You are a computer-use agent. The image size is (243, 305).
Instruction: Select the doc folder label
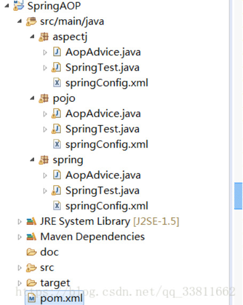[x=49, y=252]
